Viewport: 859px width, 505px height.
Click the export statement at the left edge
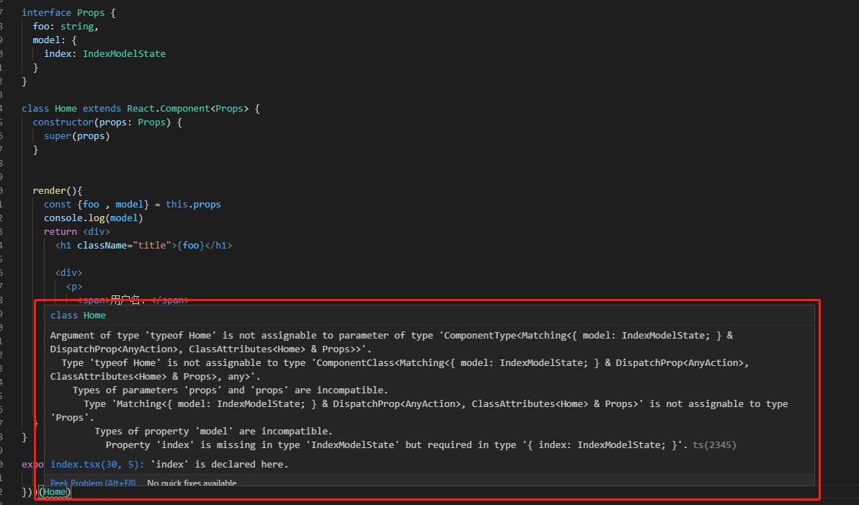pos(32,464)
